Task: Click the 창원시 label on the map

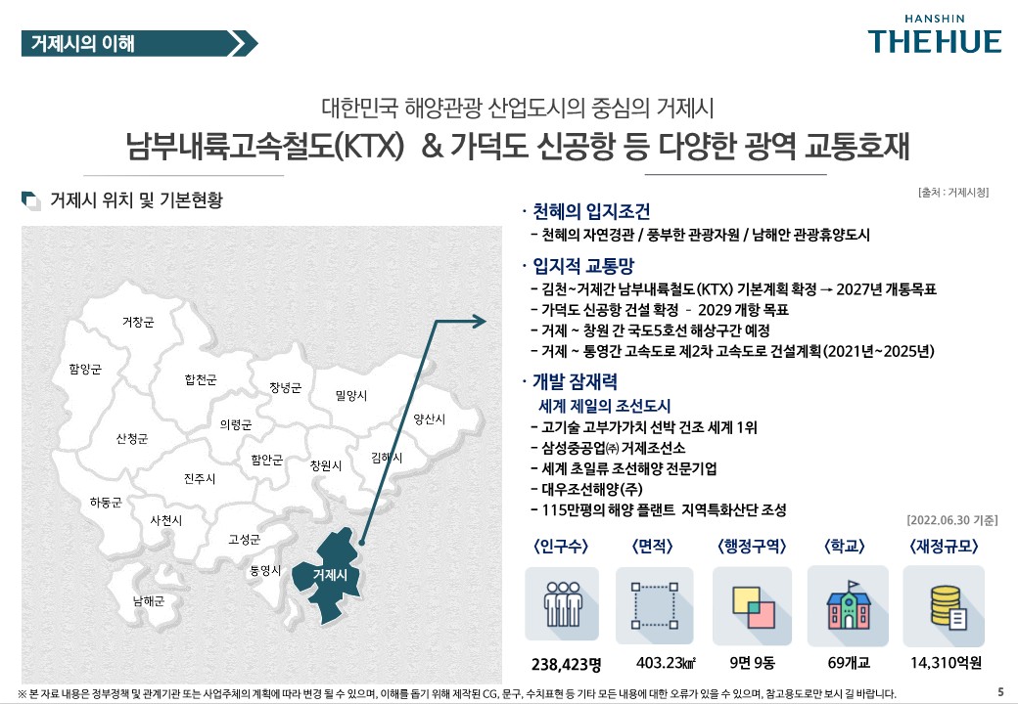Action: 324,464
